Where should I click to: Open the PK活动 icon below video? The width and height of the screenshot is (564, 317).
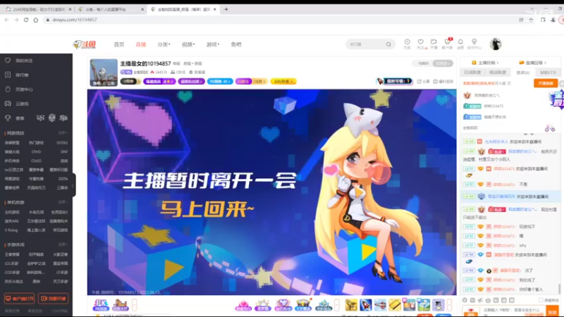pos(100,305)
